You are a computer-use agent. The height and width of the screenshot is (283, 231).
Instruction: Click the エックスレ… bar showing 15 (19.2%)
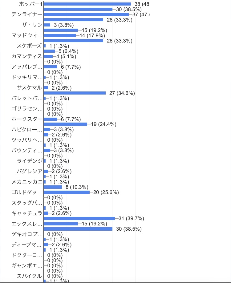[61, 224]
